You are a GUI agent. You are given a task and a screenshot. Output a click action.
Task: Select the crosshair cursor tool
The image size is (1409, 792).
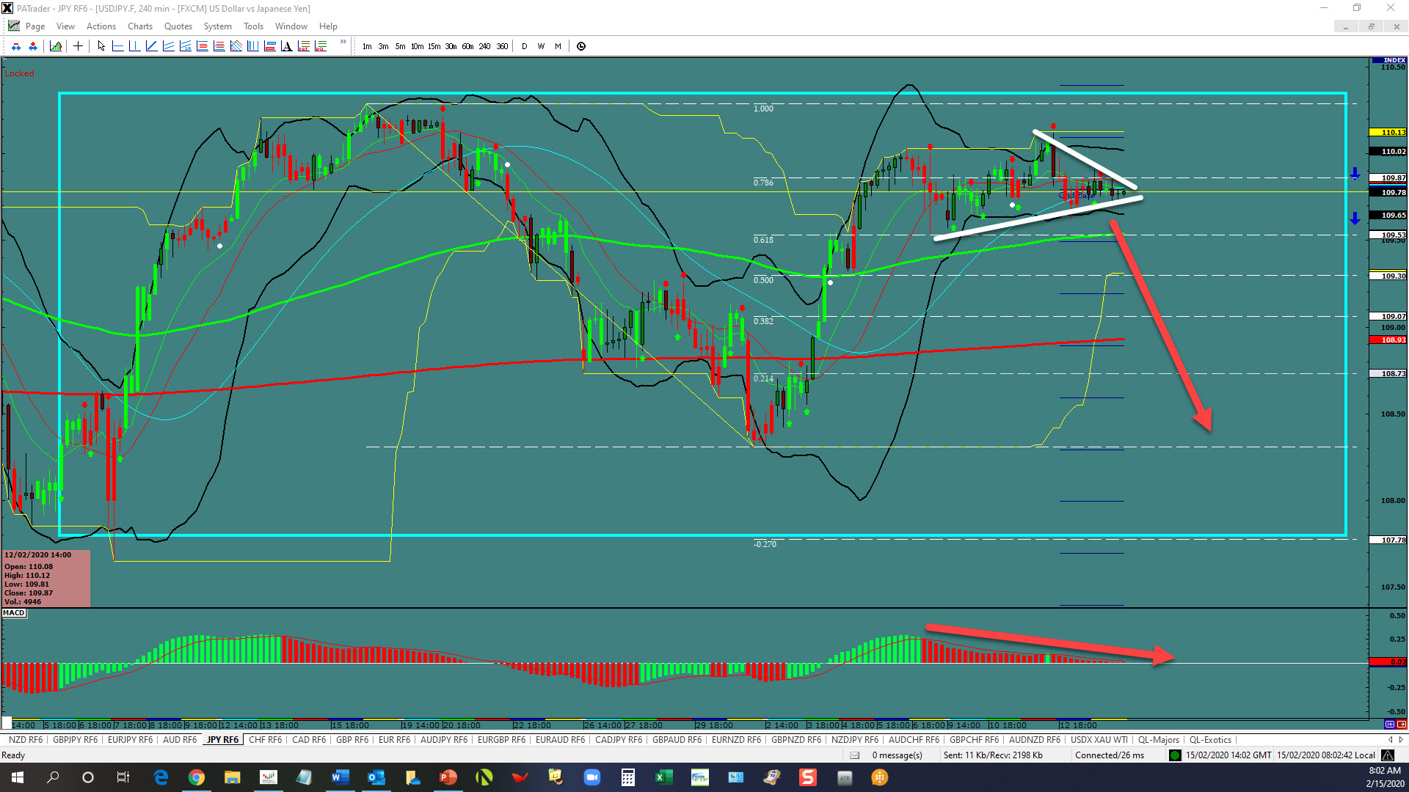[x=78, y=46]
